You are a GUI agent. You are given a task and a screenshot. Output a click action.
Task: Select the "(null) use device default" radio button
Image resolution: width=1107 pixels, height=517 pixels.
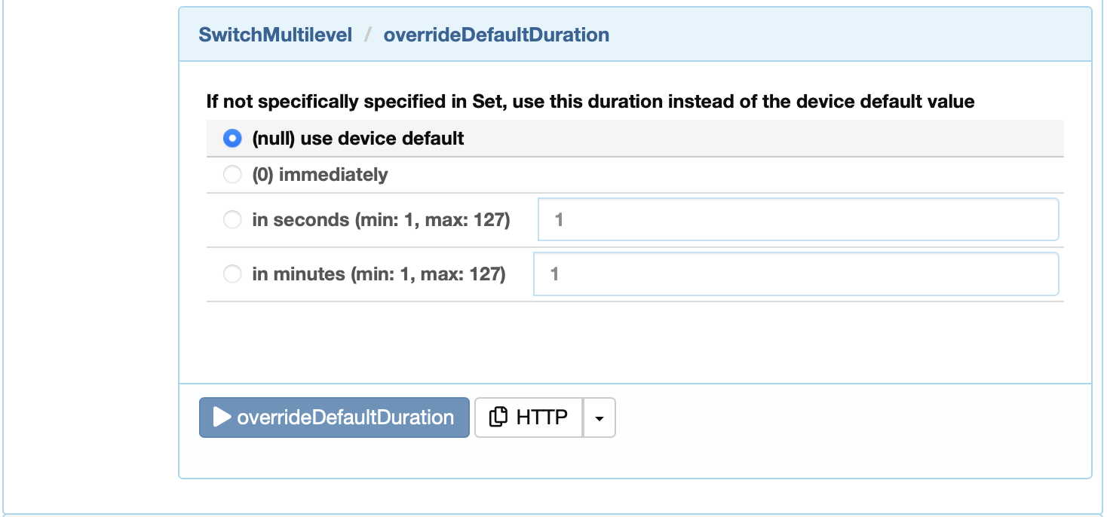tap(232, 139)
